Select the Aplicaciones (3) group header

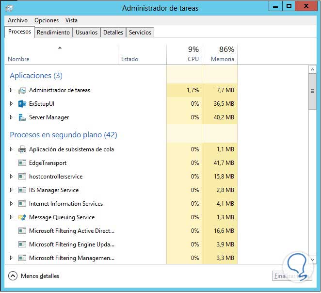[x=36, y=76]
